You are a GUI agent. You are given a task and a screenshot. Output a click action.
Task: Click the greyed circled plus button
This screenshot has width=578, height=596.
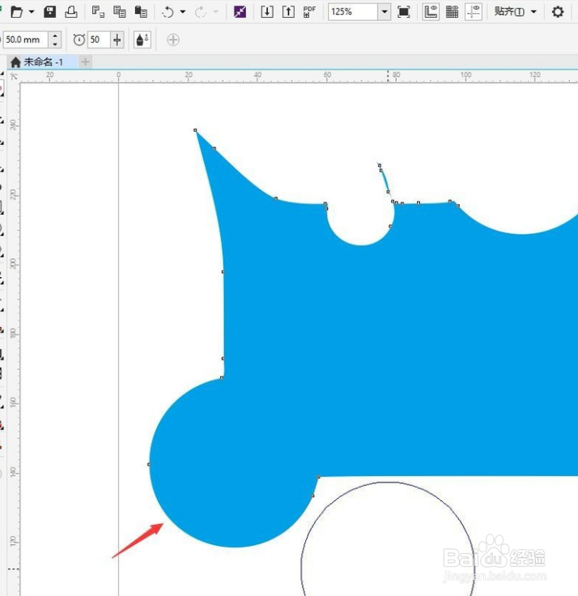[x=173, y=40]
